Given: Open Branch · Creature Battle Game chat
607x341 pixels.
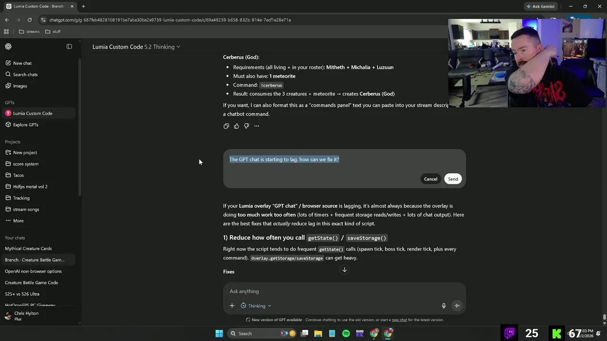Looking at the screenshot, I should point(38,260).
